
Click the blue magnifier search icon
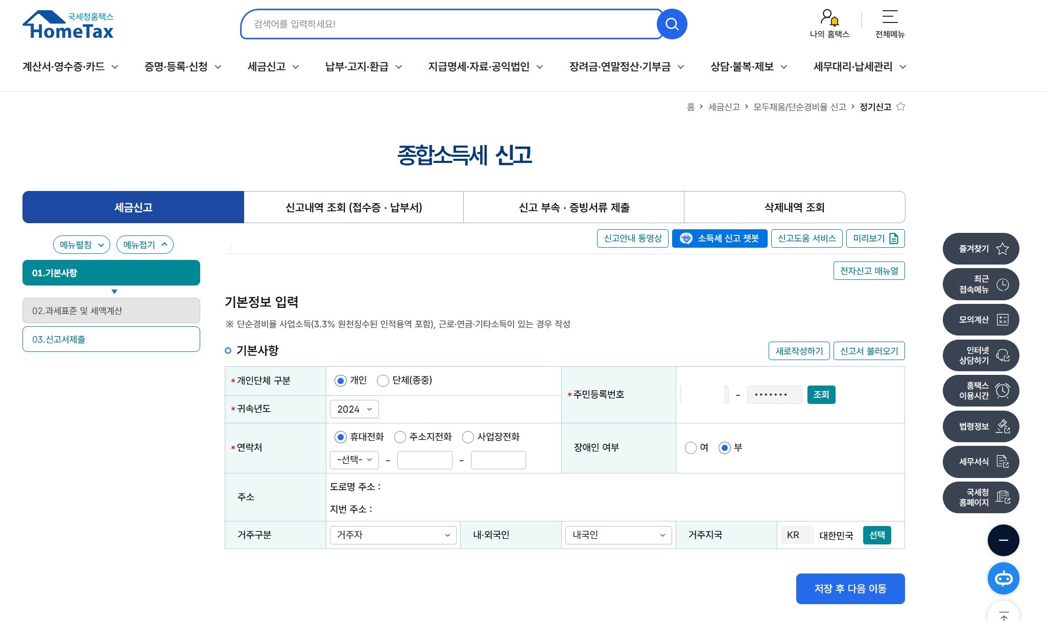(672, 24)
